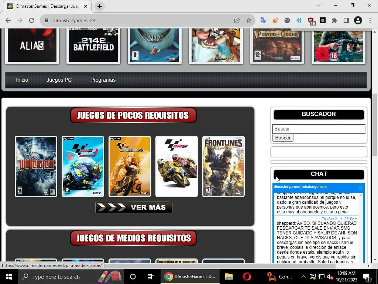Open the Windows Start menu
This screenshot has height=284, width=378.
click(x=9, y=277)
